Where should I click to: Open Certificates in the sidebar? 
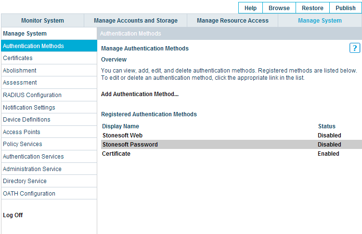[x=18, y=58]
